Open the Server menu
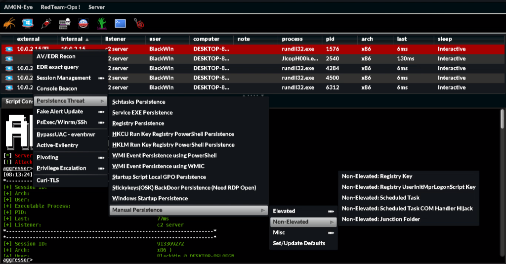506x264 pixels. 96,7
